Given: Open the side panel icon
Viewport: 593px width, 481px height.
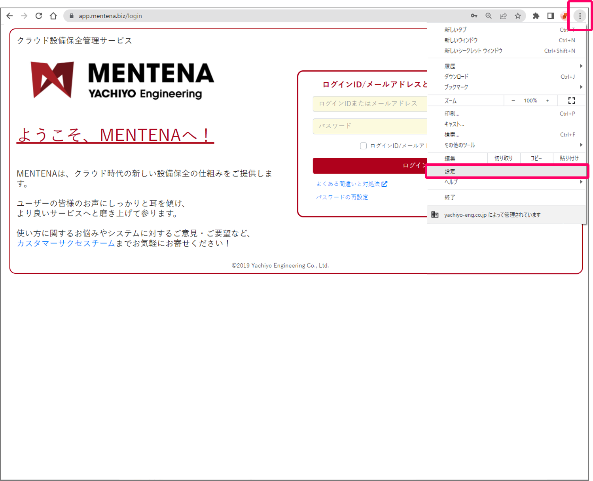Looking at the screenshot, I should [550, 16].
